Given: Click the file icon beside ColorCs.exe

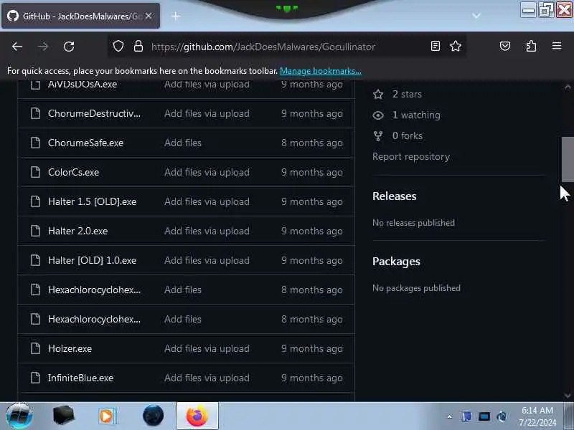Looking at the screenshot, I should coord(35,172).
